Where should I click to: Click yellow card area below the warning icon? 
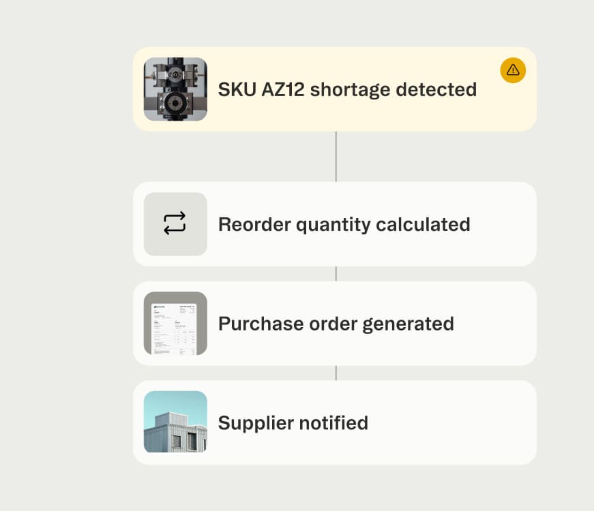513,109
